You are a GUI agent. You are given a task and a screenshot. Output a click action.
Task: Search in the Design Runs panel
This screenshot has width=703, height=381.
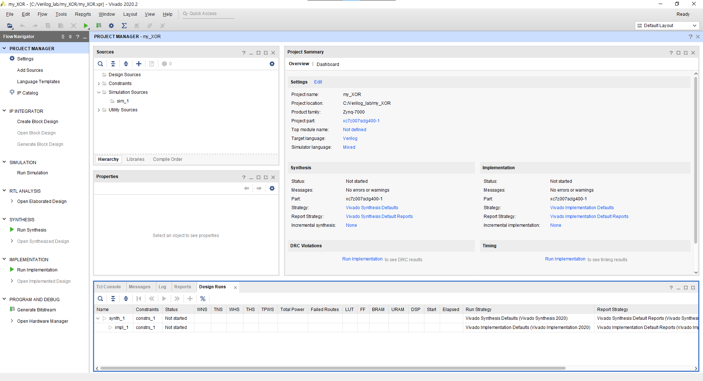coord(100,299)
